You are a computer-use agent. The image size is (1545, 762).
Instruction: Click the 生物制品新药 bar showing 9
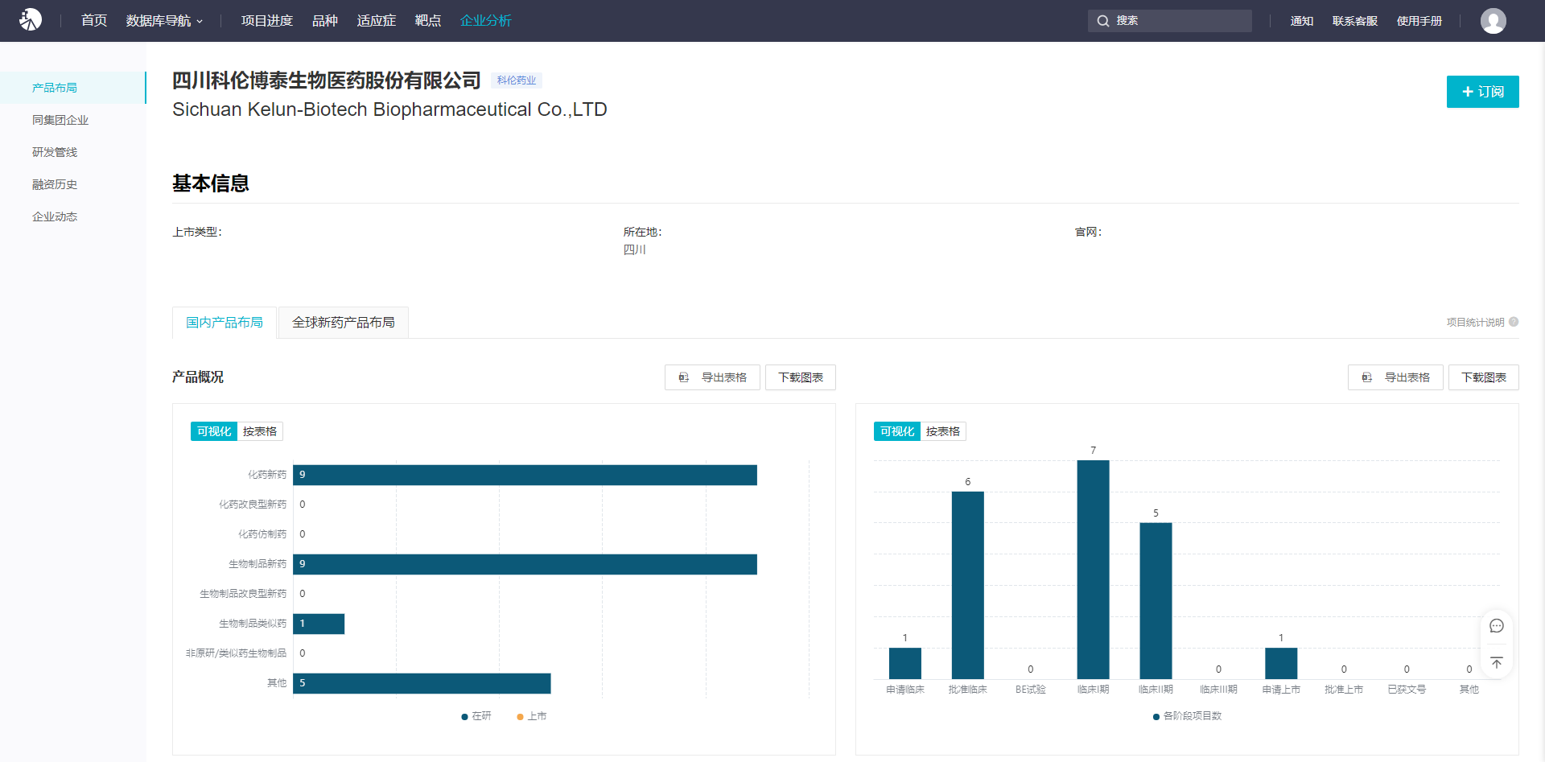[x=525, y=564]
